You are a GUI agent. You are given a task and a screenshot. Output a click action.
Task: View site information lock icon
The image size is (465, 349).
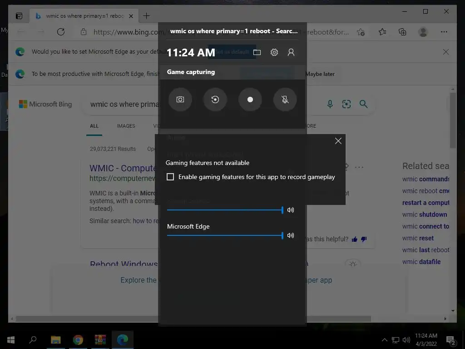point(84,32)
